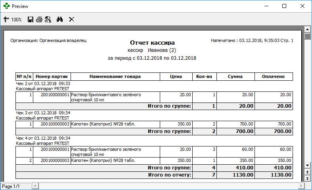Click the group total quantity 4
The width and height of the screenshot is (312, 190).
click(214, 168)
